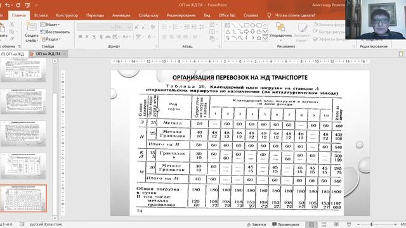Click spell check icon in status bar
406x228 pixels.
pyautogui.click(x=22, y=224)
